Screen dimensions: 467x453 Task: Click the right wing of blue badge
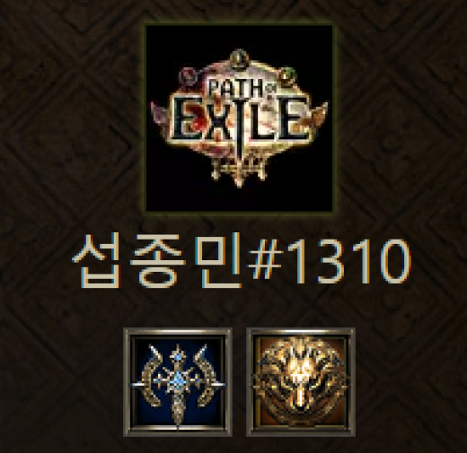click(x=206, y=377)
